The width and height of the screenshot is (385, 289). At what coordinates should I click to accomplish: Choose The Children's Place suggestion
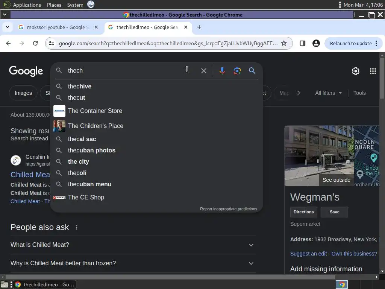[156, 126]
